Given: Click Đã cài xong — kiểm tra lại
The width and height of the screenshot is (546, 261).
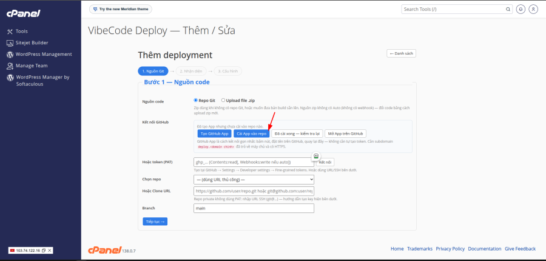Looking at the screenshot, I should [x=297, y=134].
